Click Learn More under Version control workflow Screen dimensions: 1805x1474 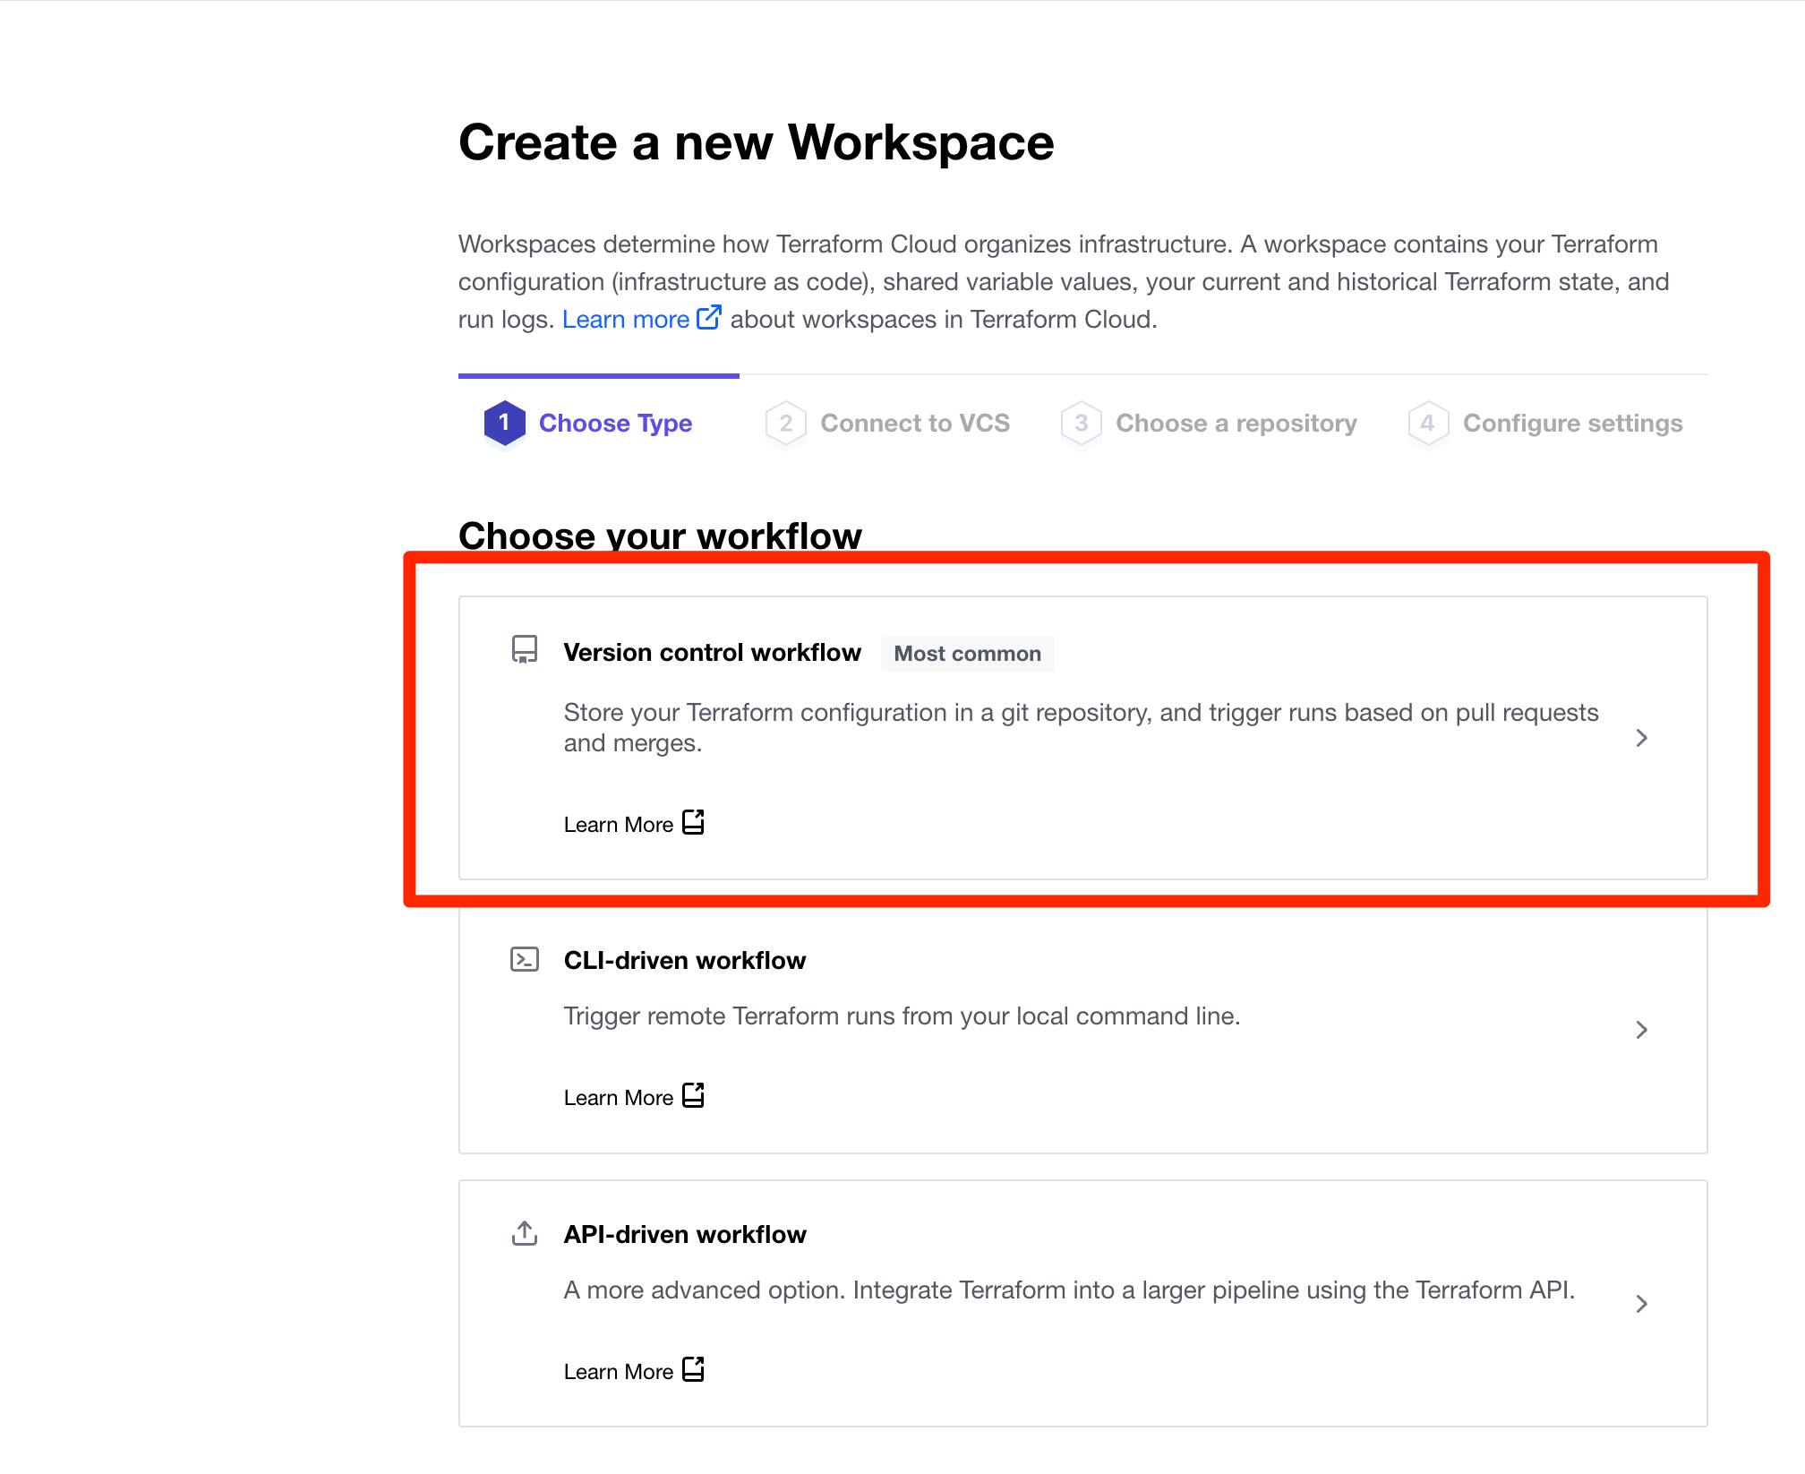[x=618, y=823]
